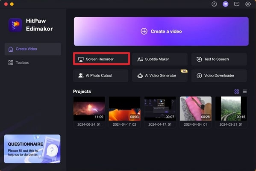Launch the Subtitle Maker tool
The height and width of the screenshot is (171, 256).
pyautogui.click(x=160, y=59)
